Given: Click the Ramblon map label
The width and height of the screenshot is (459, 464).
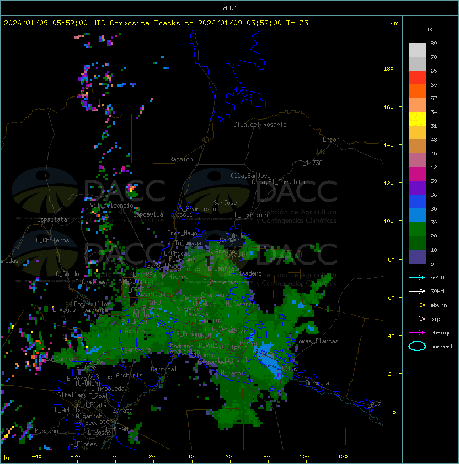Looking at the screenshot, I should click(x=181, y=159).
